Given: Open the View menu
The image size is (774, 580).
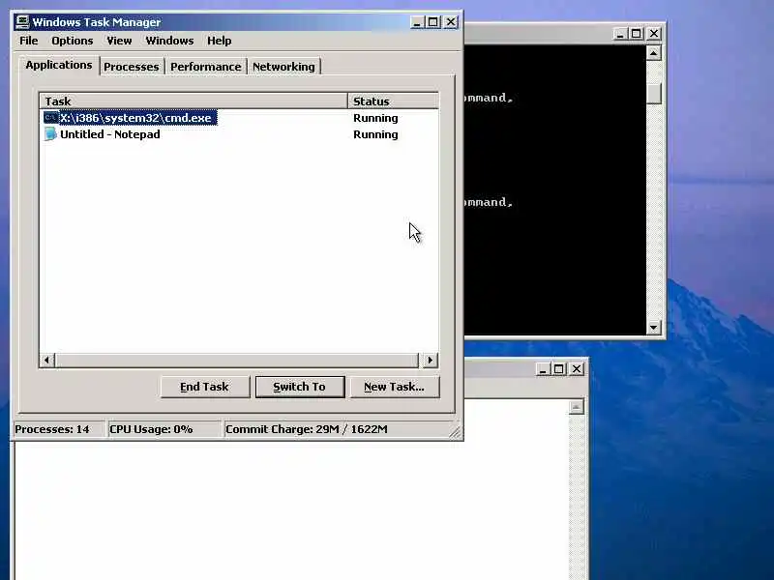Looking at the screenshot, I should coord(119,41).
